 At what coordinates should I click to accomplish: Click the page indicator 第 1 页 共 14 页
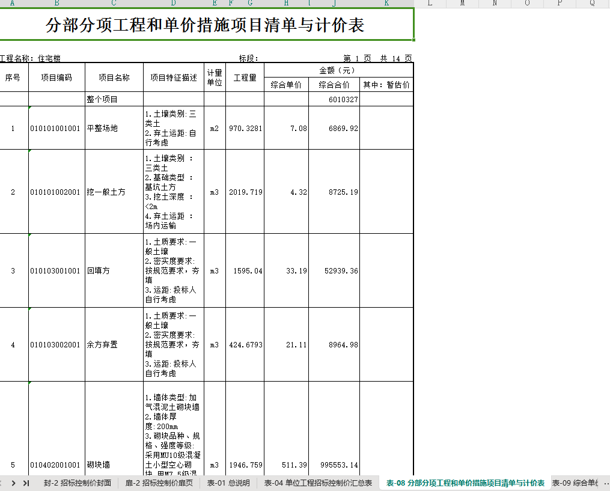pyautogui.click(x=377, y=58)
